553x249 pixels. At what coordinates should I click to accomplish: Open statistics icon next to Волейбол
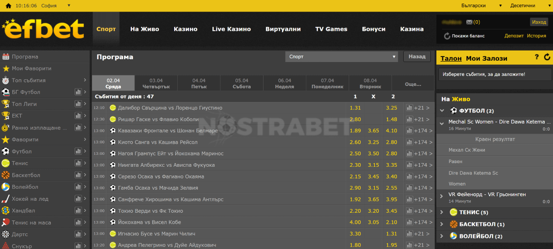pyautogui.click(x=78, y=187)
